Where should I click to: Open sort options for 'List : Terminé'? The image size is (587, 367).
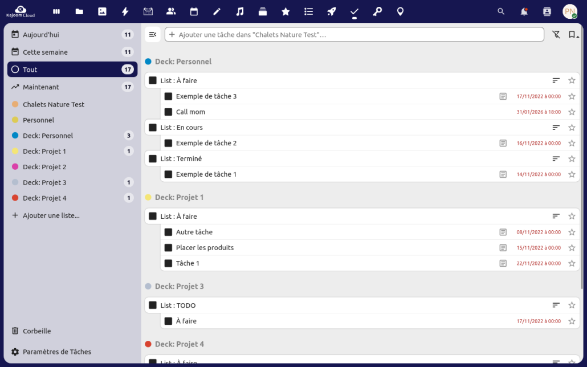pyautogui.click(x=556, y=158)
